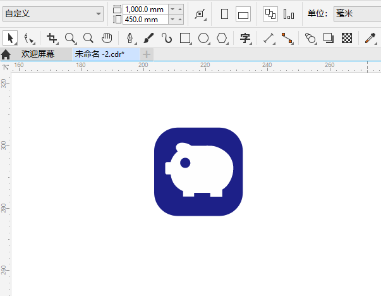Increase the page height with up arrow

pyautogui.click(x=180, y=19)
